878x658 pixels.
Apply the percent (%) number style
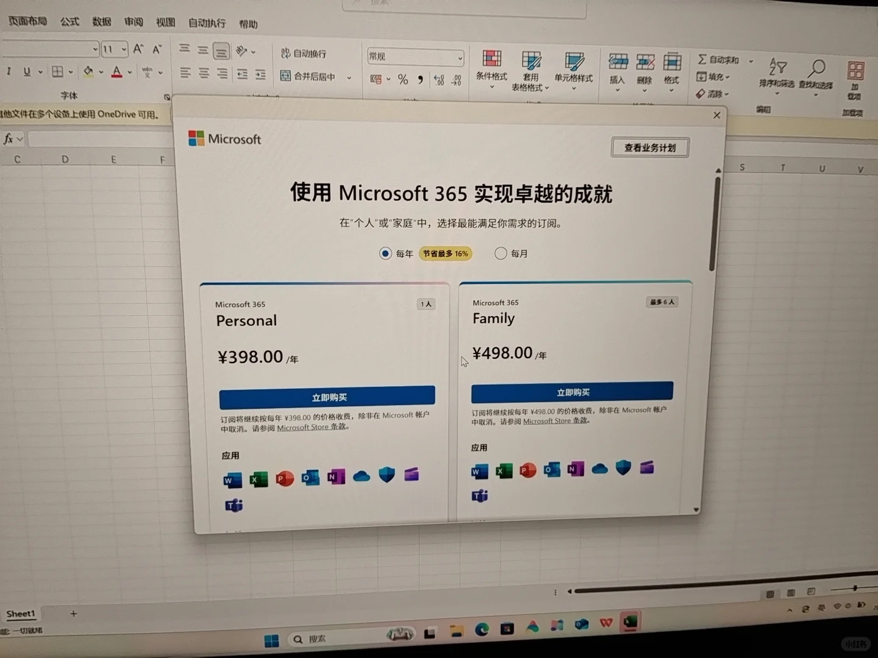402,79
